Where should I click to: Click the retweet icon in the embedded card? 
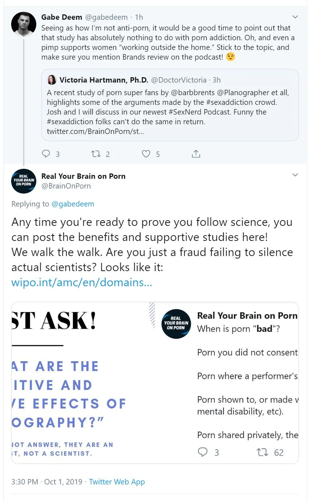(262, 452)
